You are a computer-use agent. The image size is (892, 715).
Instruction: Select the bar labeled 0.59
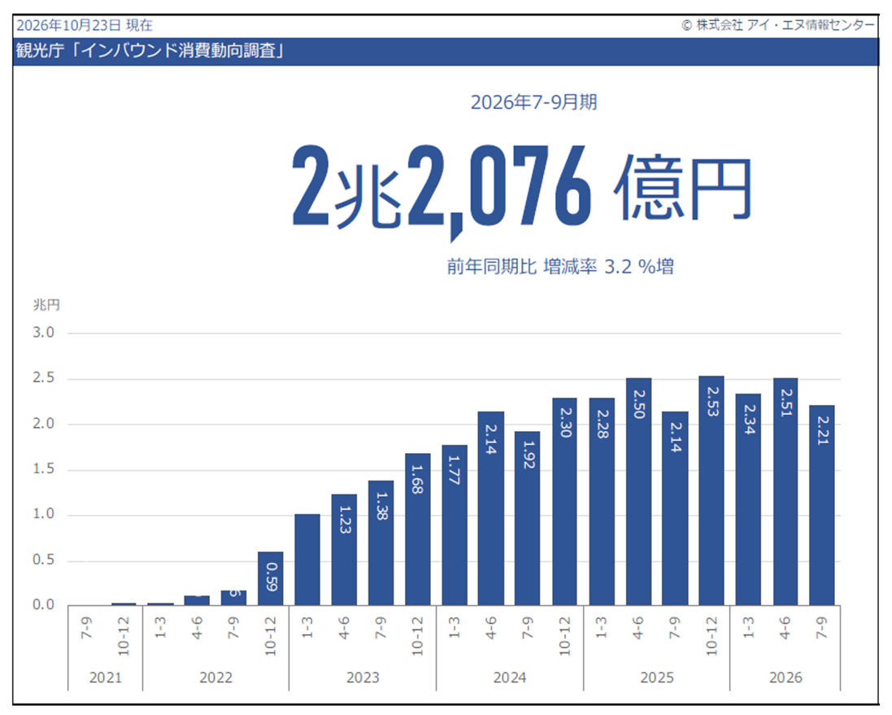(270, 578)
